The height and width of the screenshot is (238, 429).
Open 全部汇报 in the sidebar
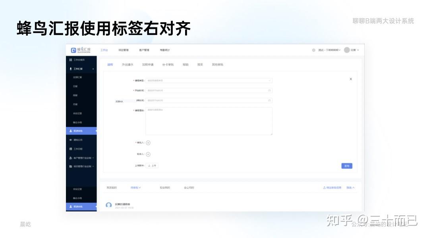pos(77,77)
